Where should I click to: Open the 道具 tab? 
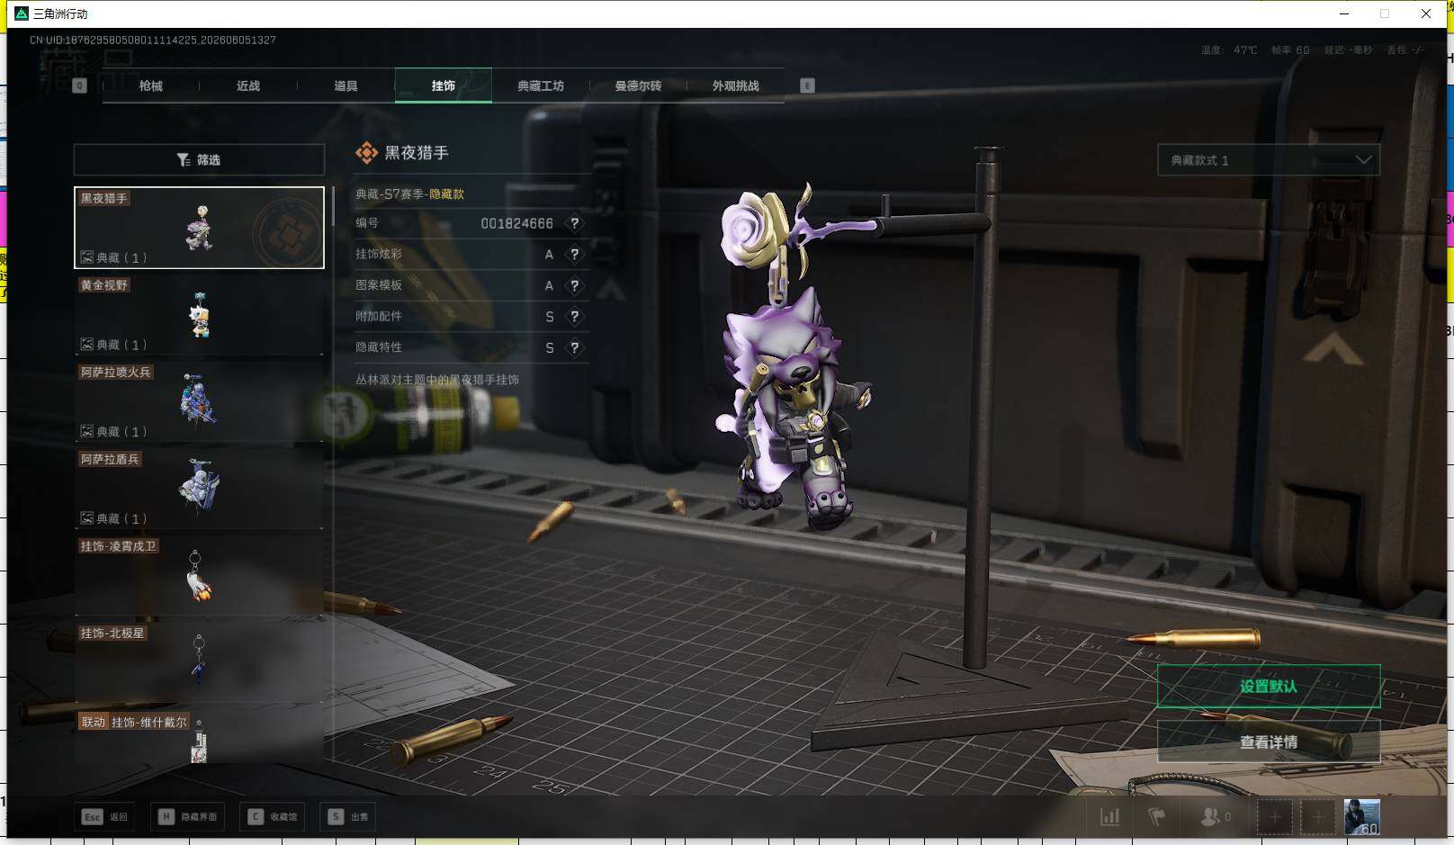point(346,85)
